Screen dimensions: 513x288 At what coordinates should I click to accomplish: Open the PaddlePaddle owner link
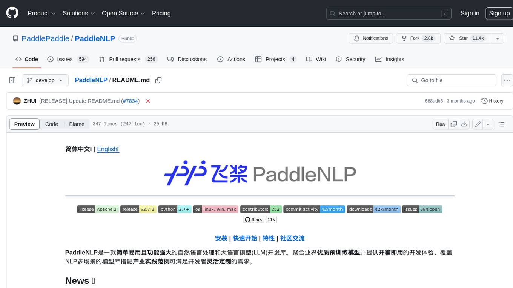click(x=45, y=38)
